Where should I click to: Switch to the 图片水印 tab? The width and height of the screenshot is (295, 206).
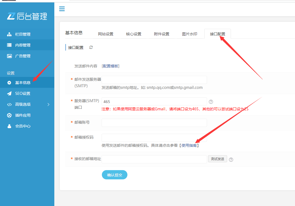pos(189,34)
